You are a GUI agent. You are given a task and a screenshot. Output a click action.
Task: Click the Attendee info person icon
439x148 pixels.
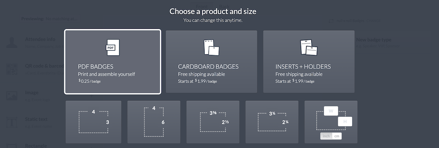[x=12, y=42]
